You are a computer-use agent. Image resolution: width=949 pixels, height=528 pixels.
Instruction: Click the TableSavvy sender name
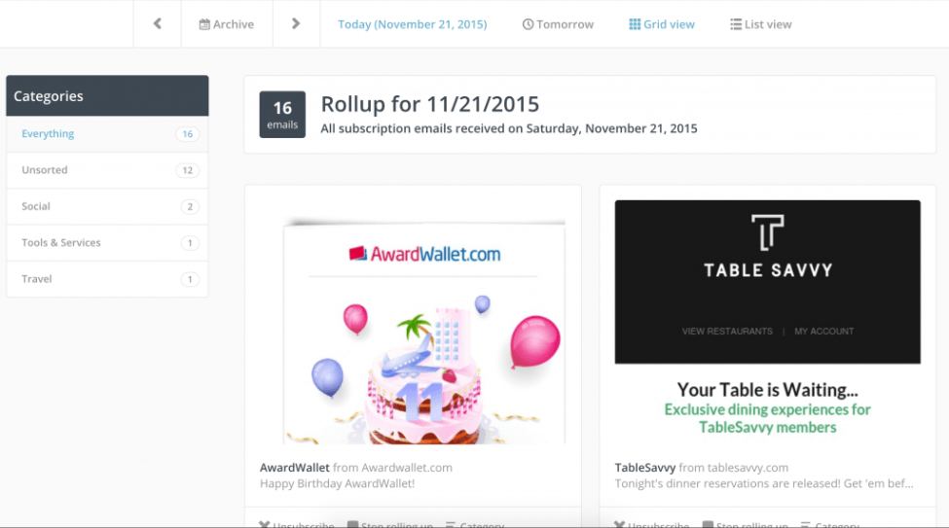pyautogui.click(x=645, y=468)
